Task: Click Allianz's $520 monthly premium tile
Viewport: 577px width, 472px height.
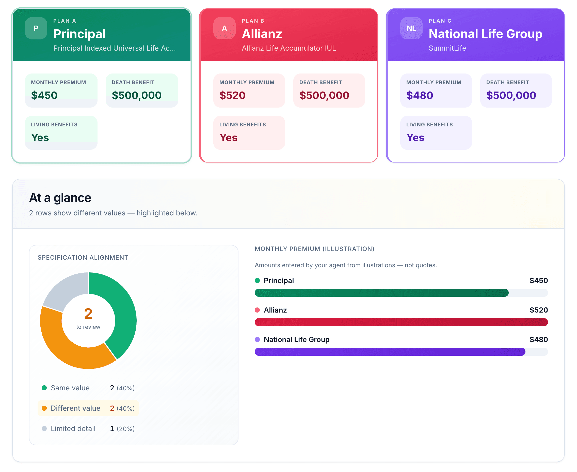Action: (249, 91)
